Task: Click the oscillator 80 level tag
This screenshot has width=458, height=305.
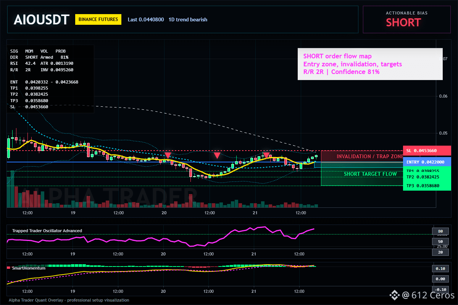Action: (x=440, y=231)
